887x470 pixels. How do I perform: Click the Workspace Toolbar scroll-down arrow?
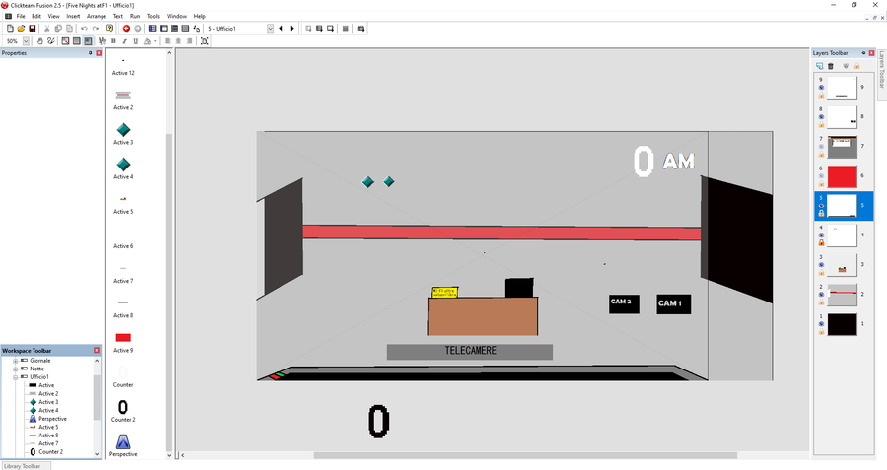(97, 453)
